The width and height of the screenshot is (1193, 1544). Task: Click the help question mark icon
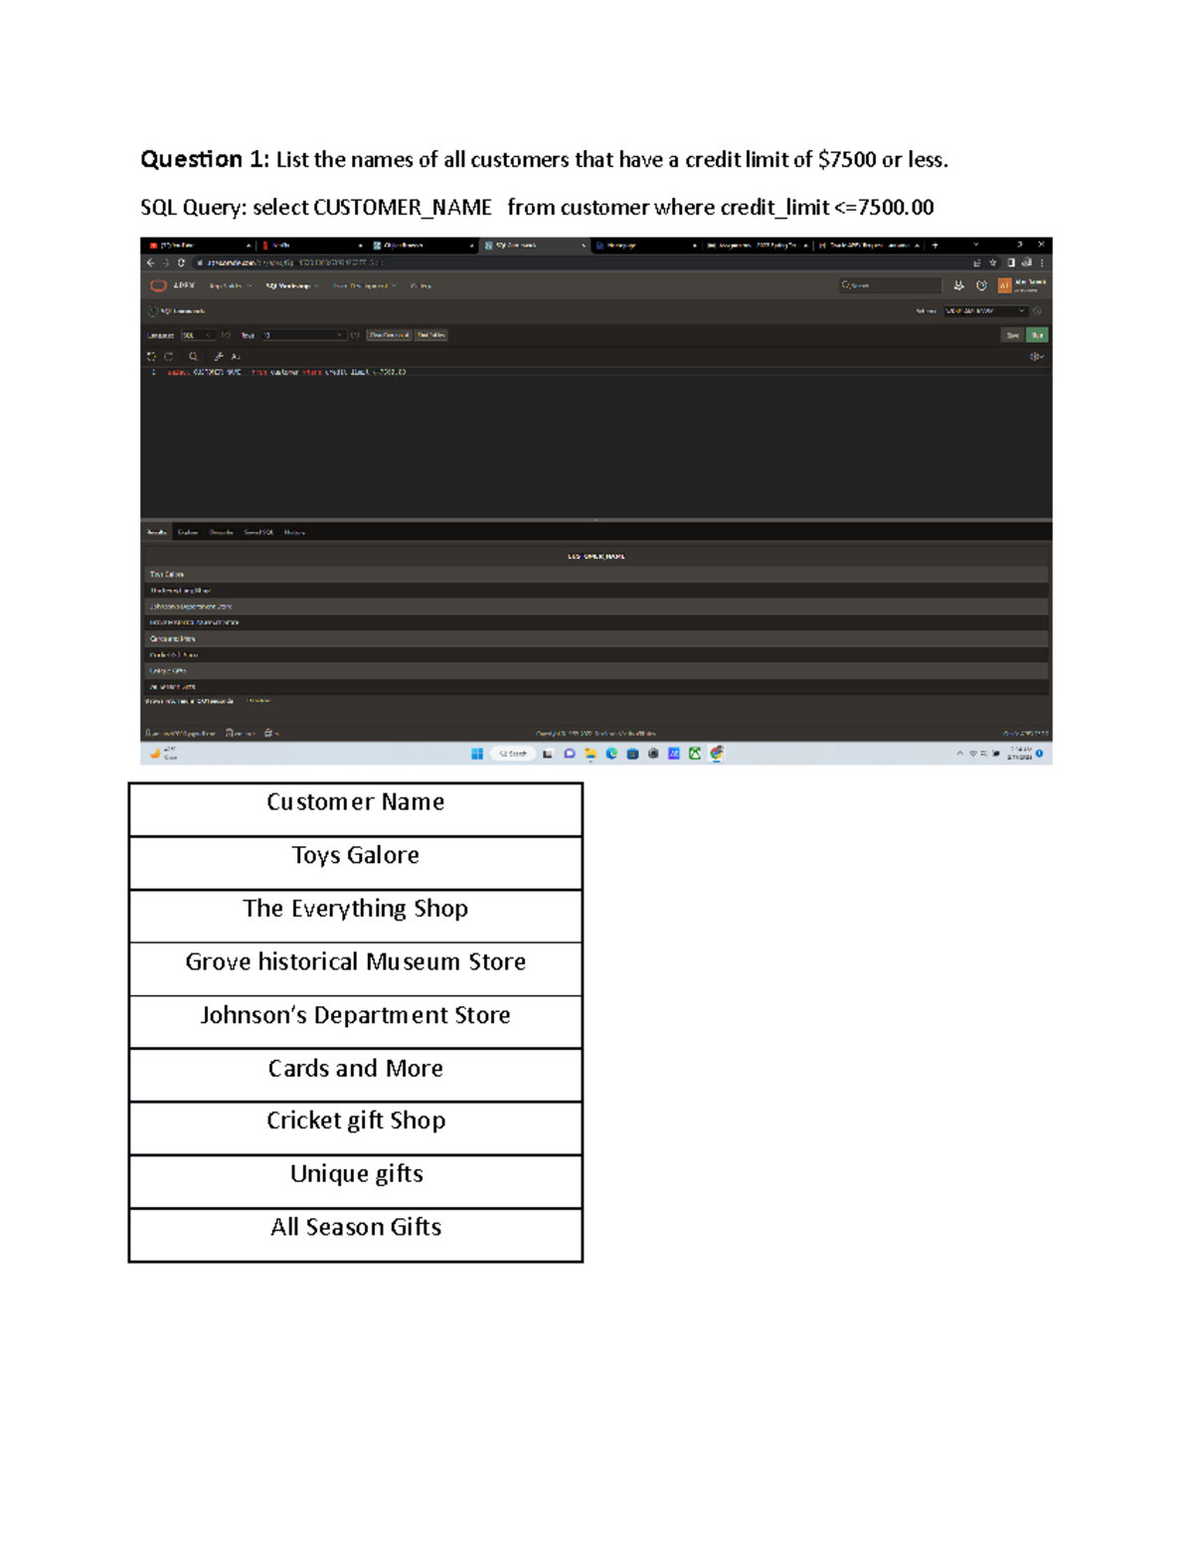981,283
